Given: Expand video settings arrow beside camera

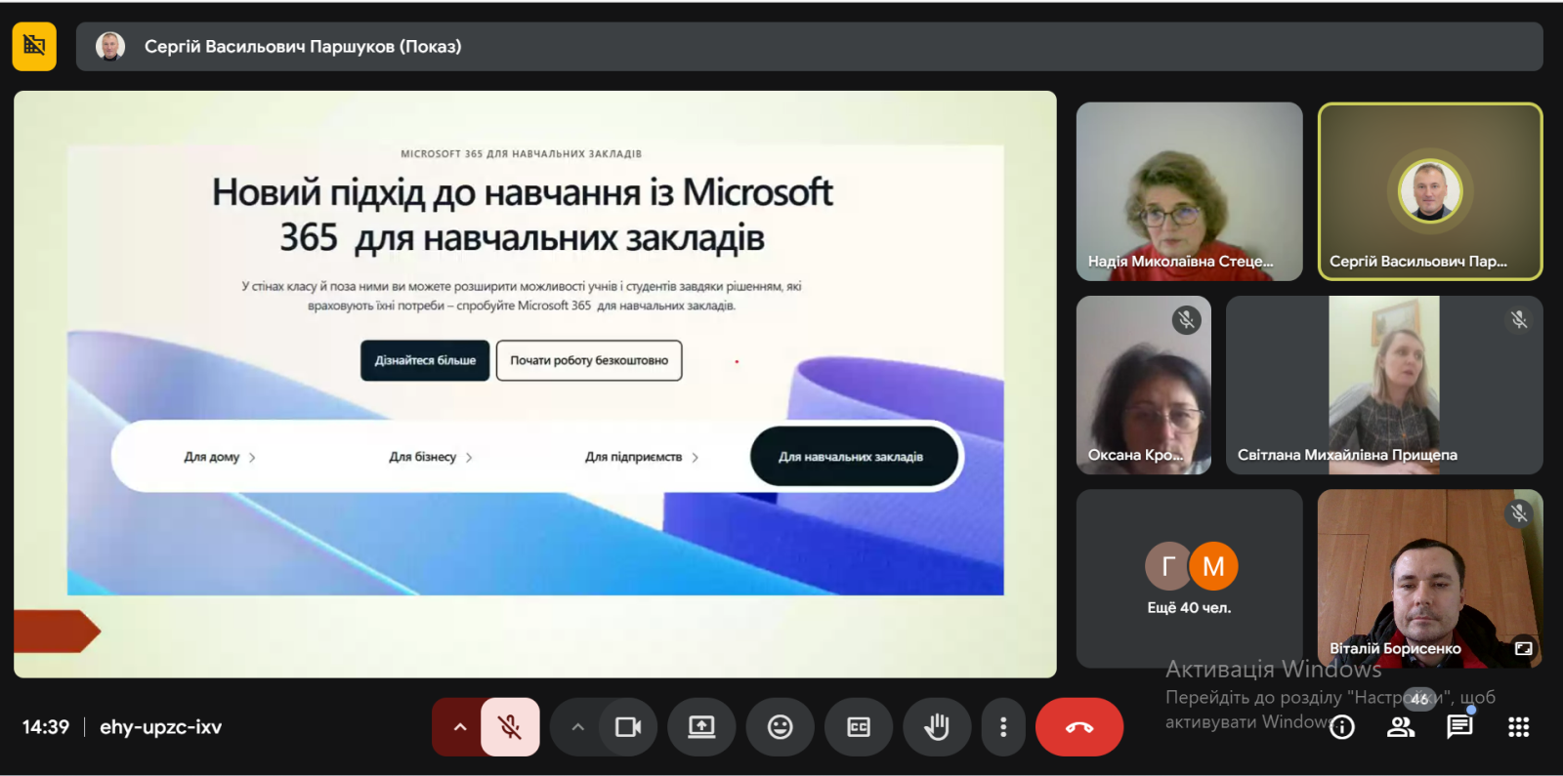Looking at the screenshot, I should pyautogui.click(x=577, y=727).
